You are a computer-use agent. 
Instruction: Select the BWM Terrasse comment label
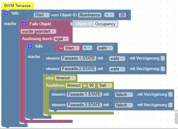click(17, 6)
